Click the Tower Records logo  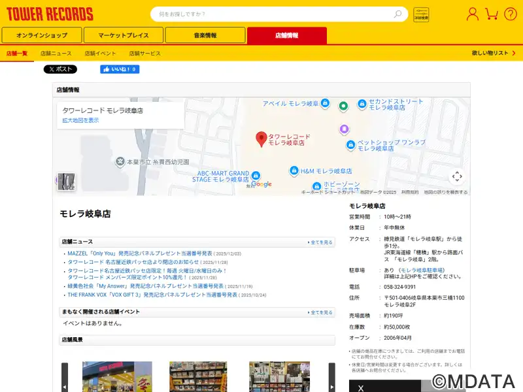tap(50, 14)
